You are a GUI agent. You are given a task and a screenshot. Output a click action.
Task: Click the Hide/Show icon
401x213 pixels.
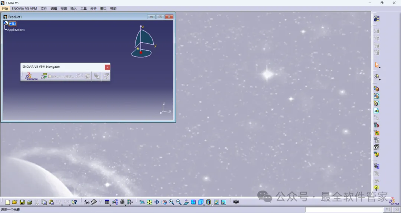(216, 202)
